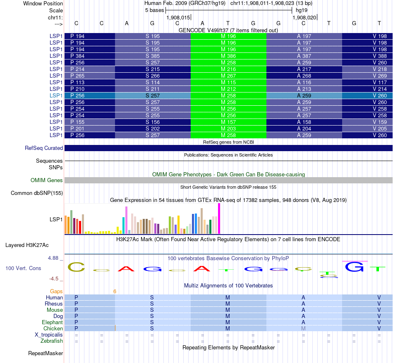Click -4.5 lower bound of conservation scale
Viewport: 393px width, 363px height.
(54, 278)
